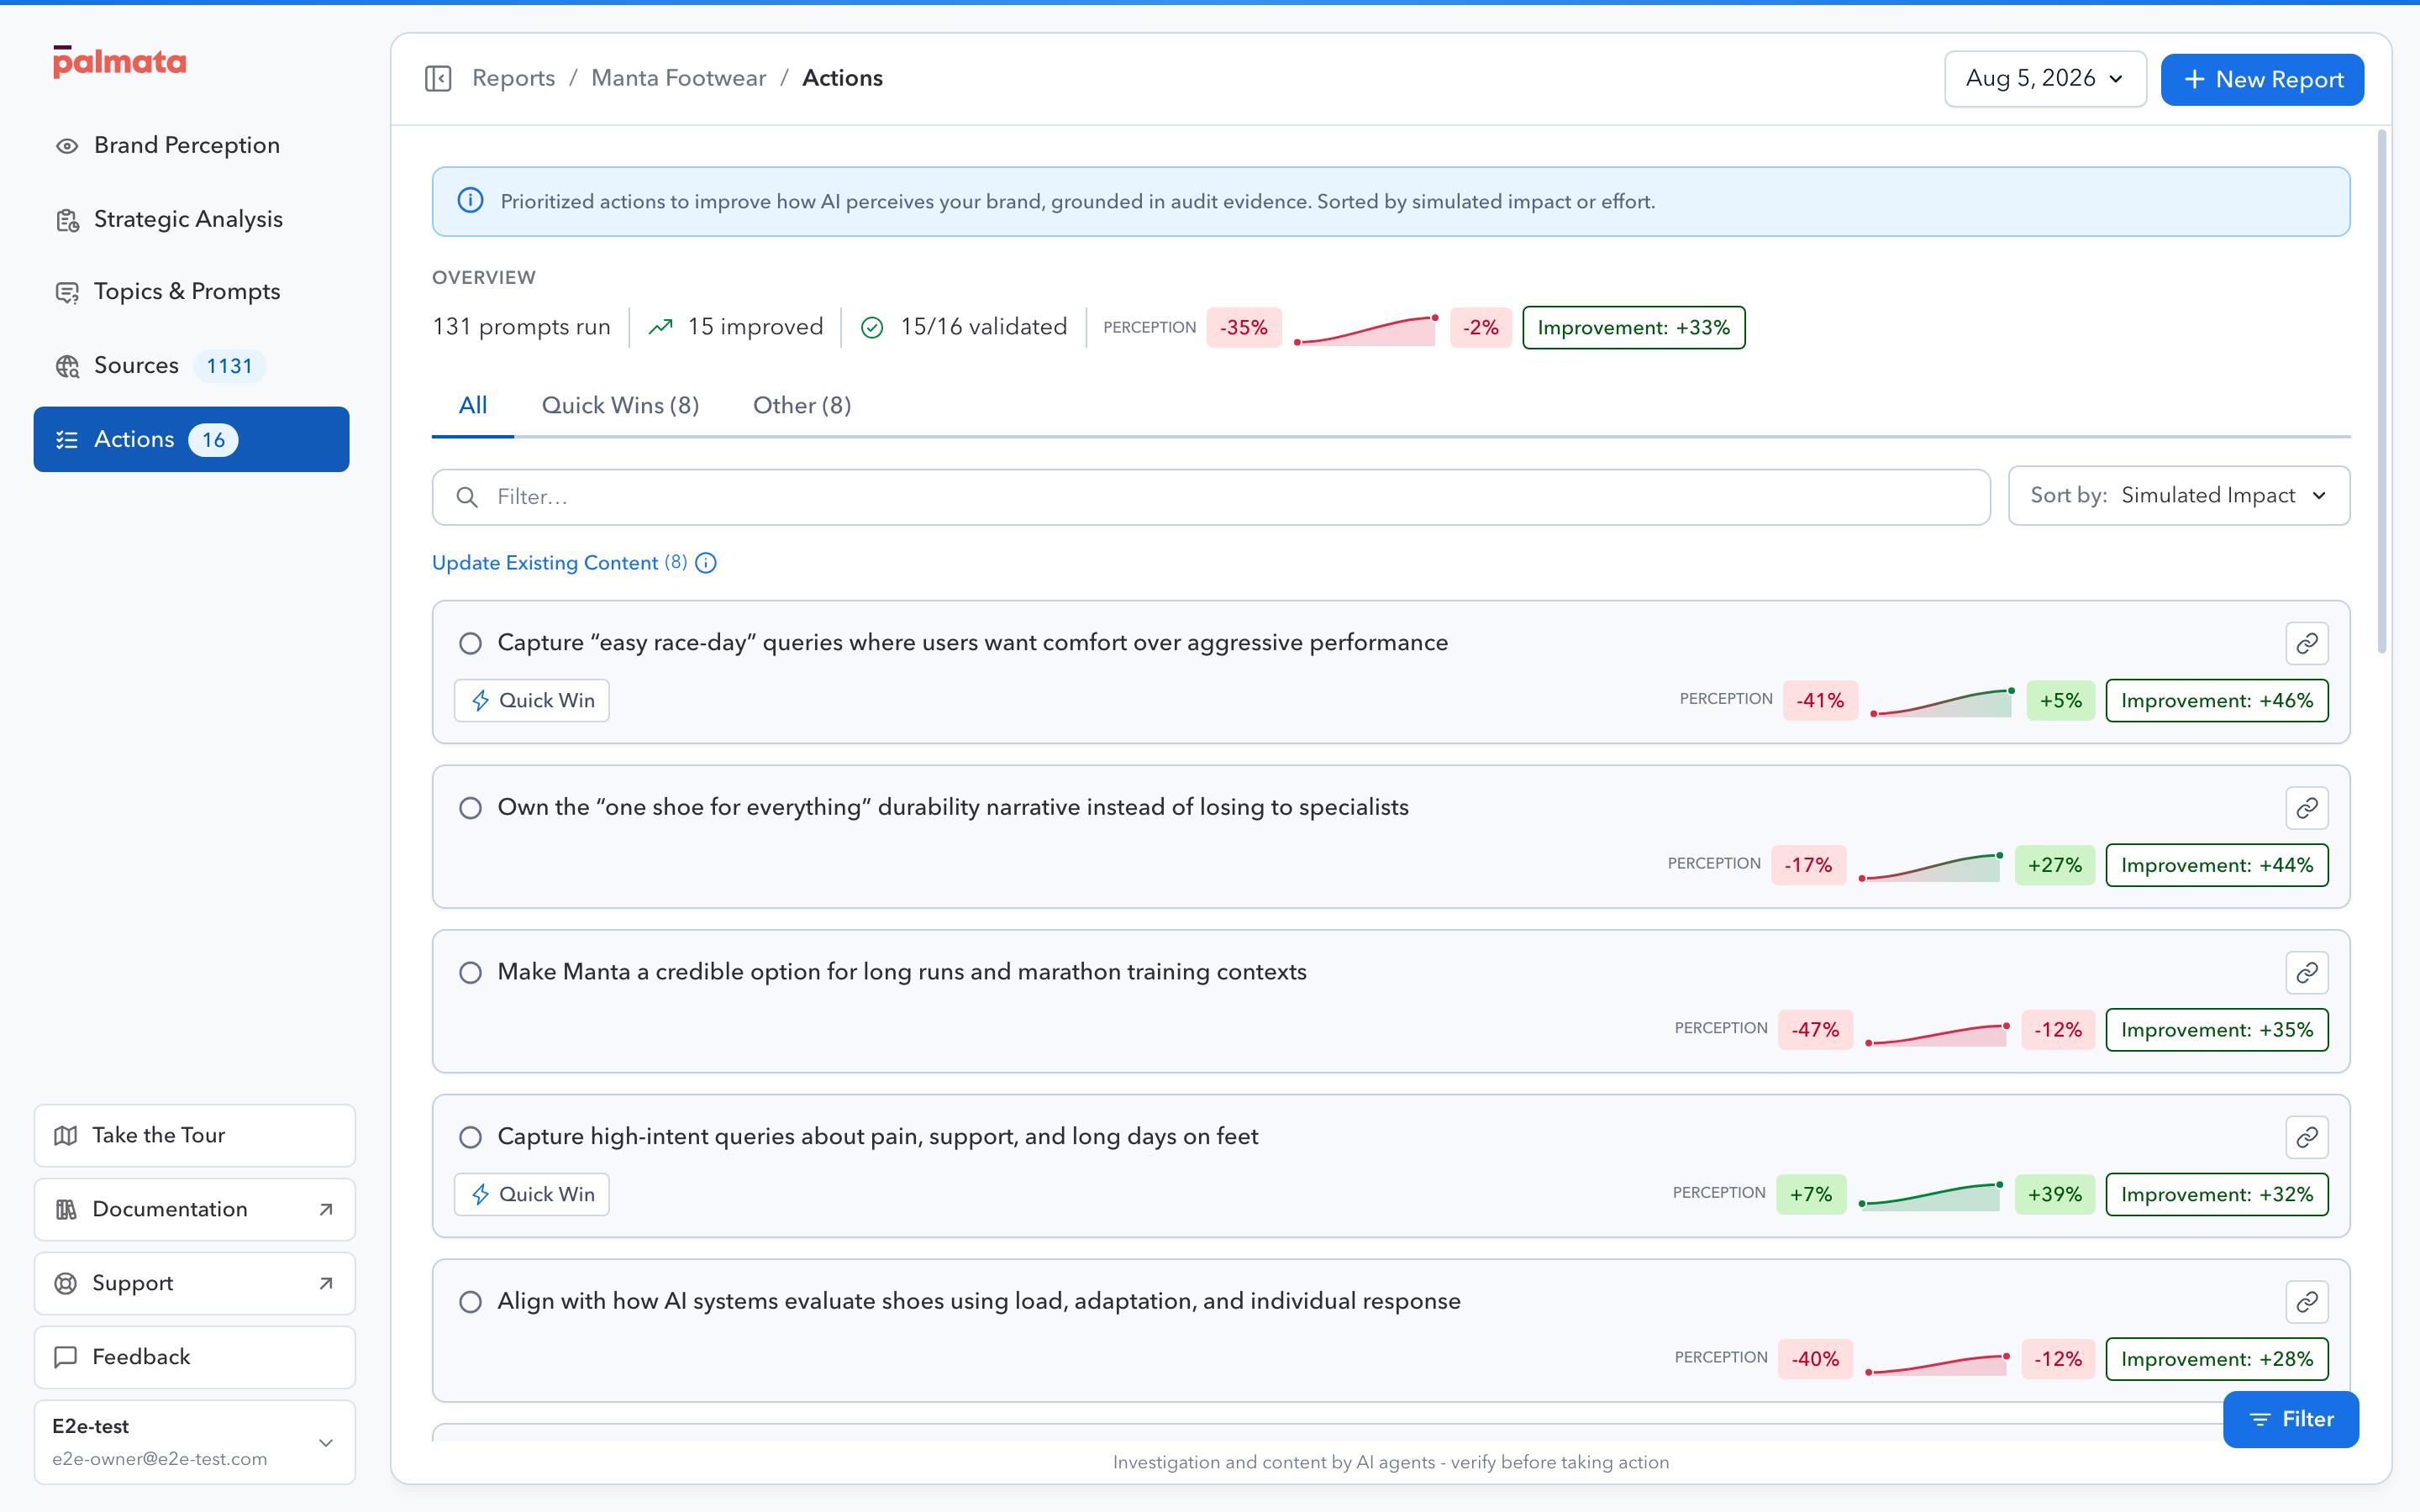Click the page vertical scrollbar
The height and width of the screenshot is (1512, 2420).
click(2382, 391)
